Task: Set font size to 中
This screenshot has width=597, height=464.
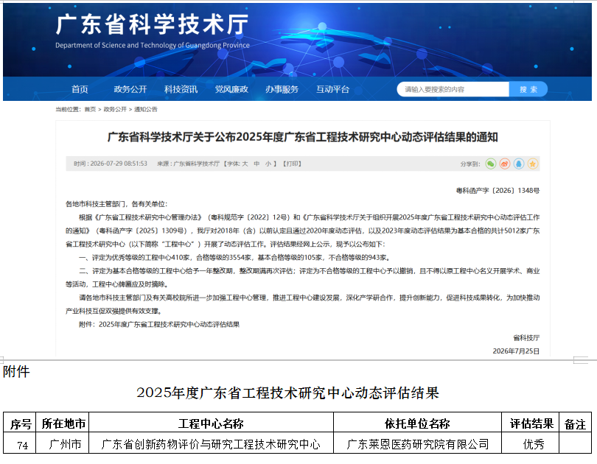Action: pyautogui.click(x=256, y=164)
